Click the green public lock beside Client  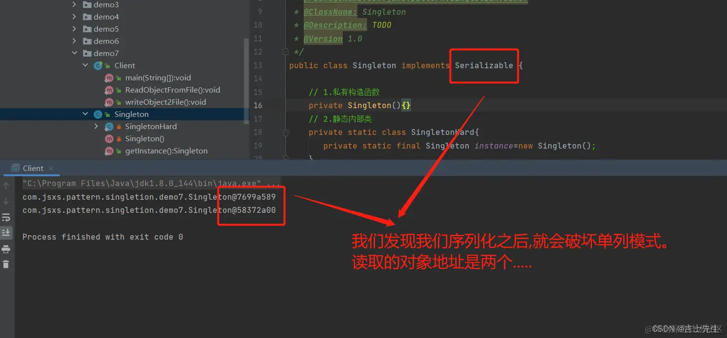click(108, 66)
